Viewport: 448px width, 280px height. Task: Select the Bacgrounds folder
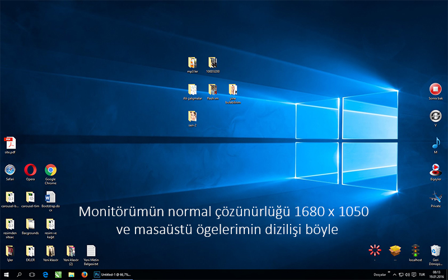(30, 226)
